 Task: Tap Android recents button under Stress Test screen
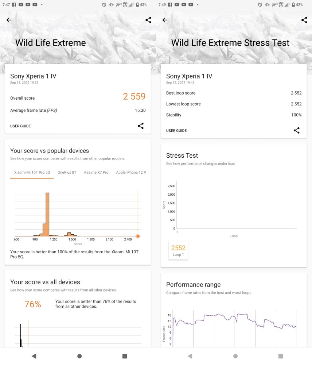[281, 356]
